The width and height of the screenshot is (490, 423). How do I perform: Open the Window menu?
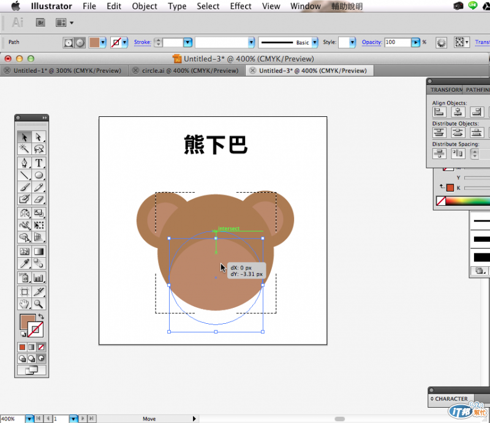point(305,6)
